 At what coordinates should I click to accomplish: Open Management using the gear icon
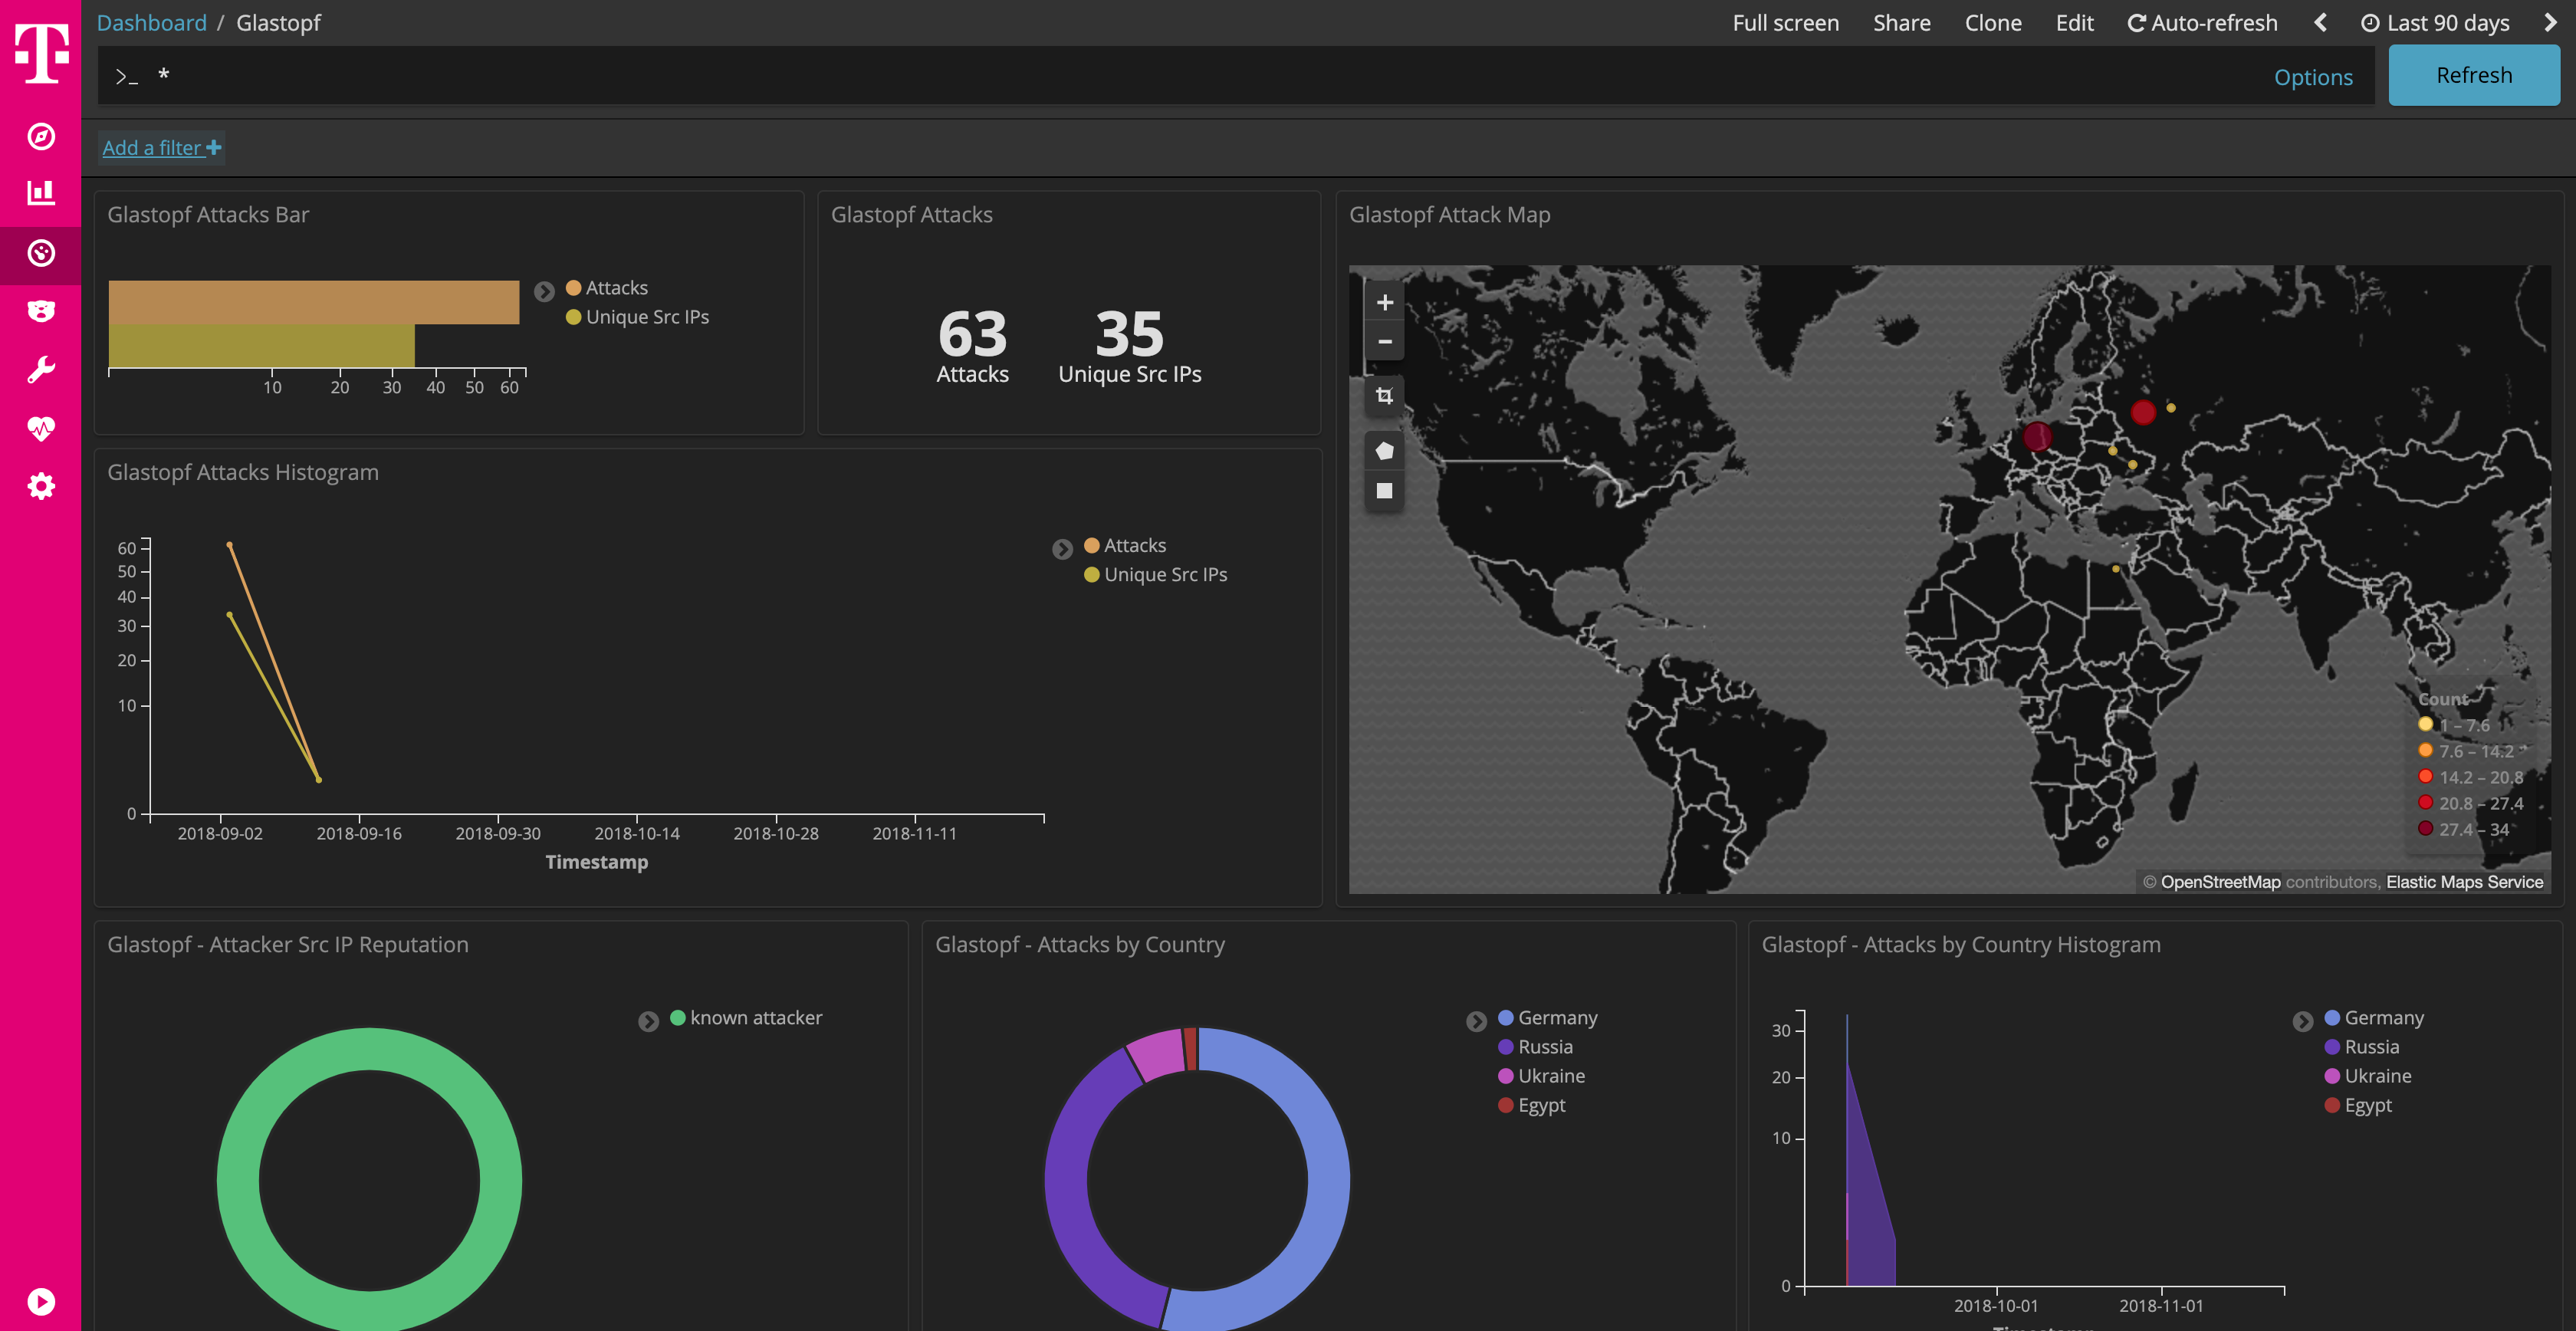pyautogui.click(x=41, y=486)
